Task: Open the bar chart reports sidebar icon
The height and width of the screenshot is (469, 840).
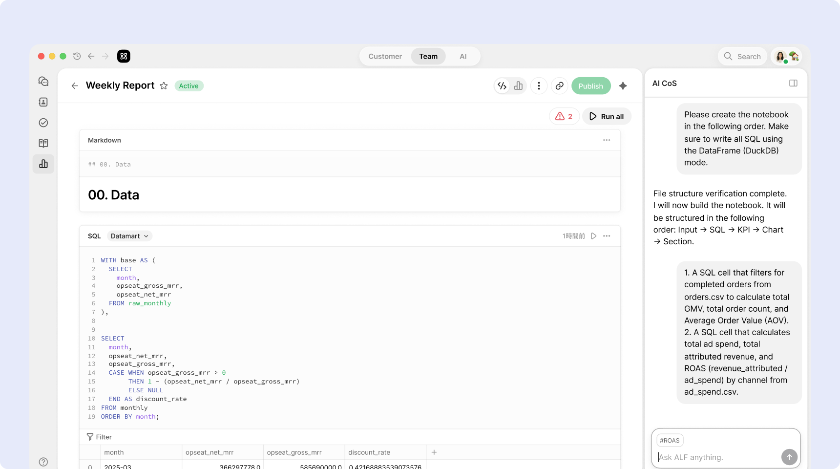Action: click(43, 164)
